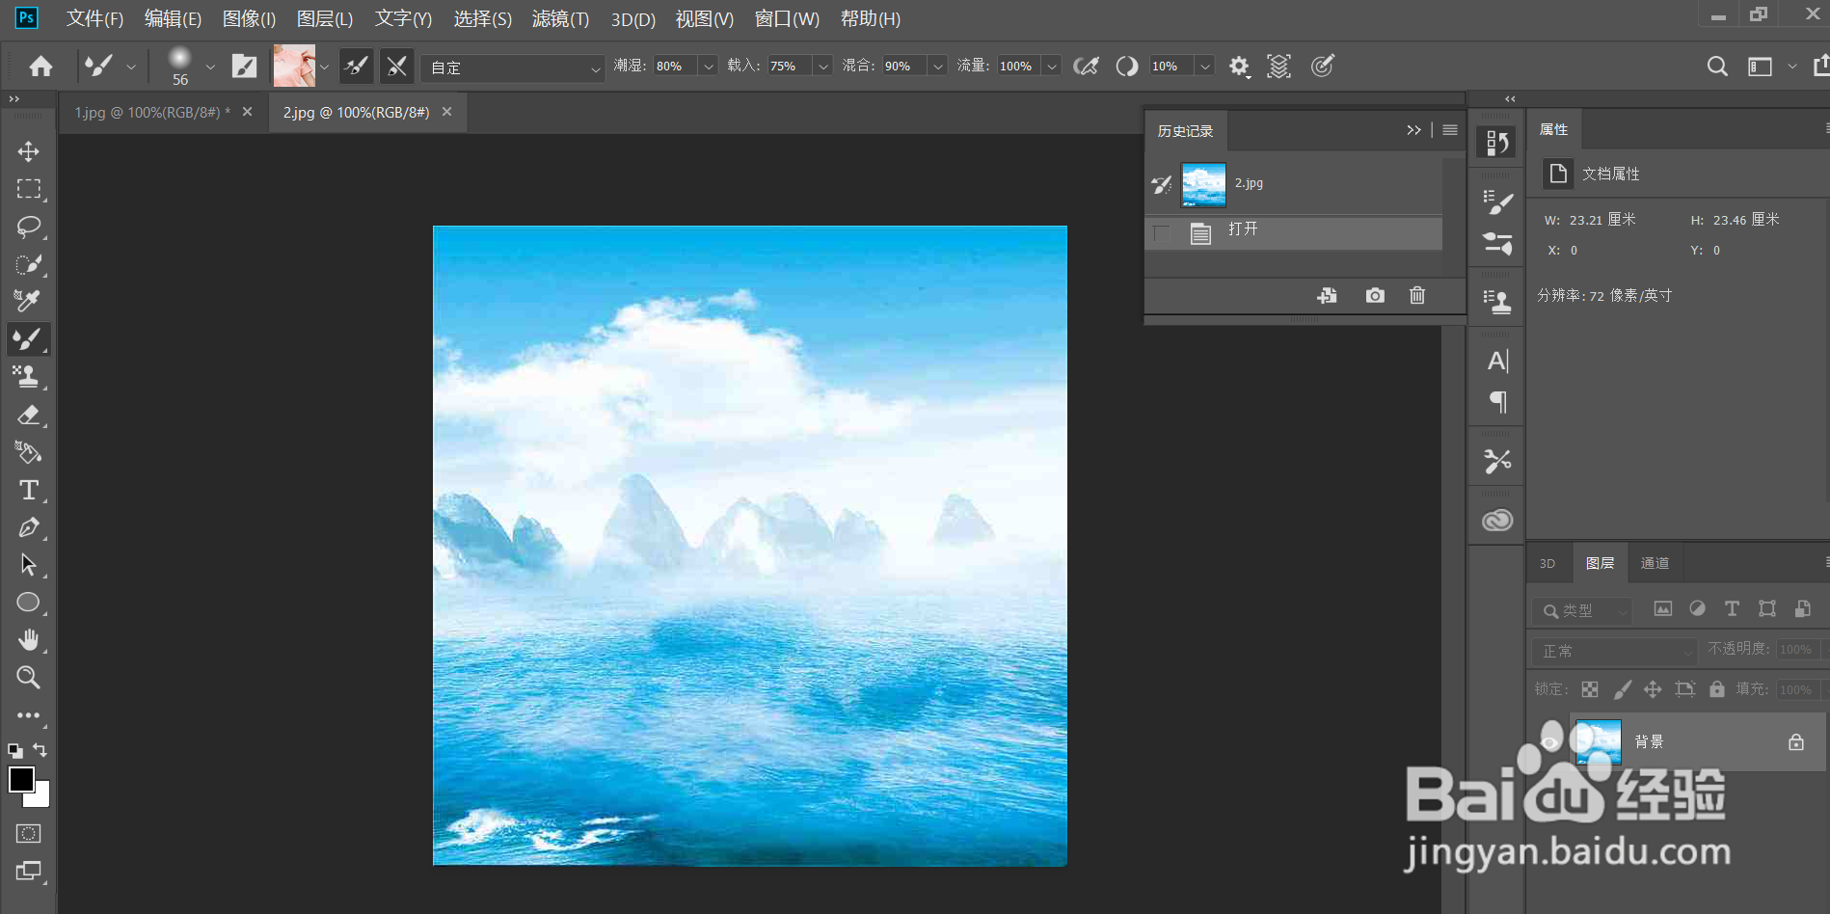
Task: Close the 2.jpg document tab
Action: (x=446, y=112)
